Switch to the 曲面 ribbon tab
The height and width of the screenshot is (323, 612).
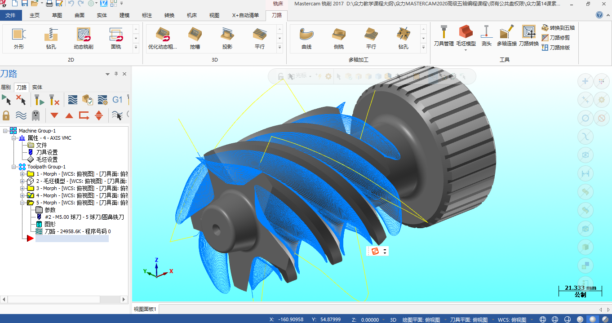[80, 15]
